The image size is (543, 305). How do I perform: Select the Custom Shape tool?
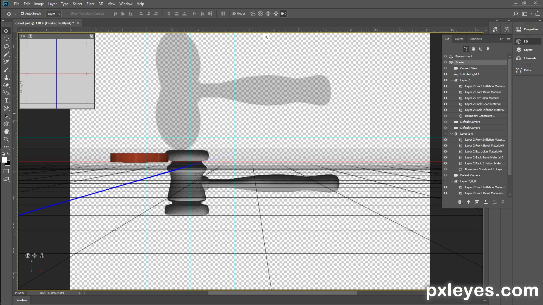click(6, 124)
